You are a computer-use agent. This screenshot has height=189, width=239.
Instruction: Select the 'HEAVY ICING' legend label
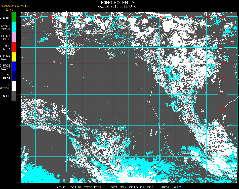coord(6,38)
